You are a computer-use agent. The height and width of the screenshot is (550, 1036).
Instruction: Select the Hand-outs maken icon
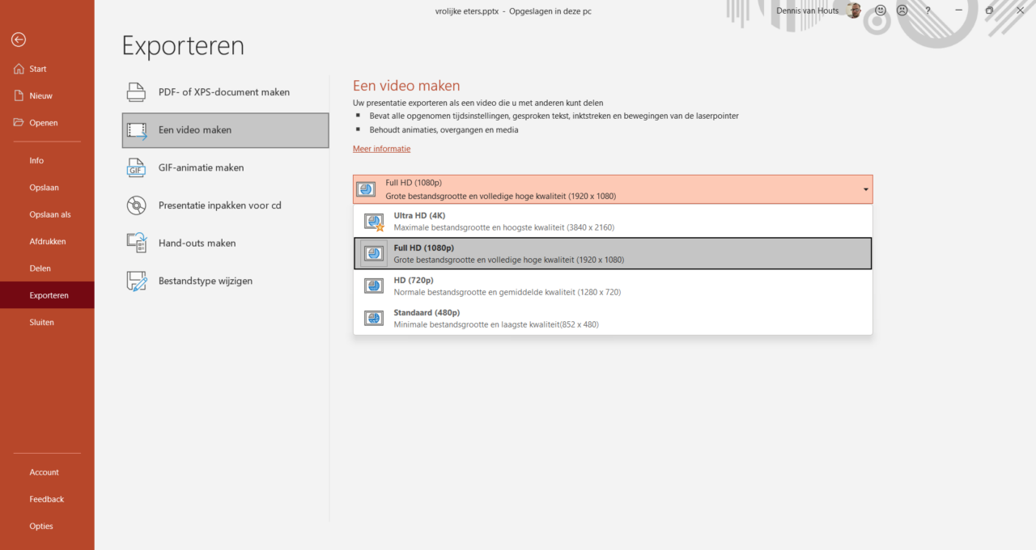pos(136,243)
